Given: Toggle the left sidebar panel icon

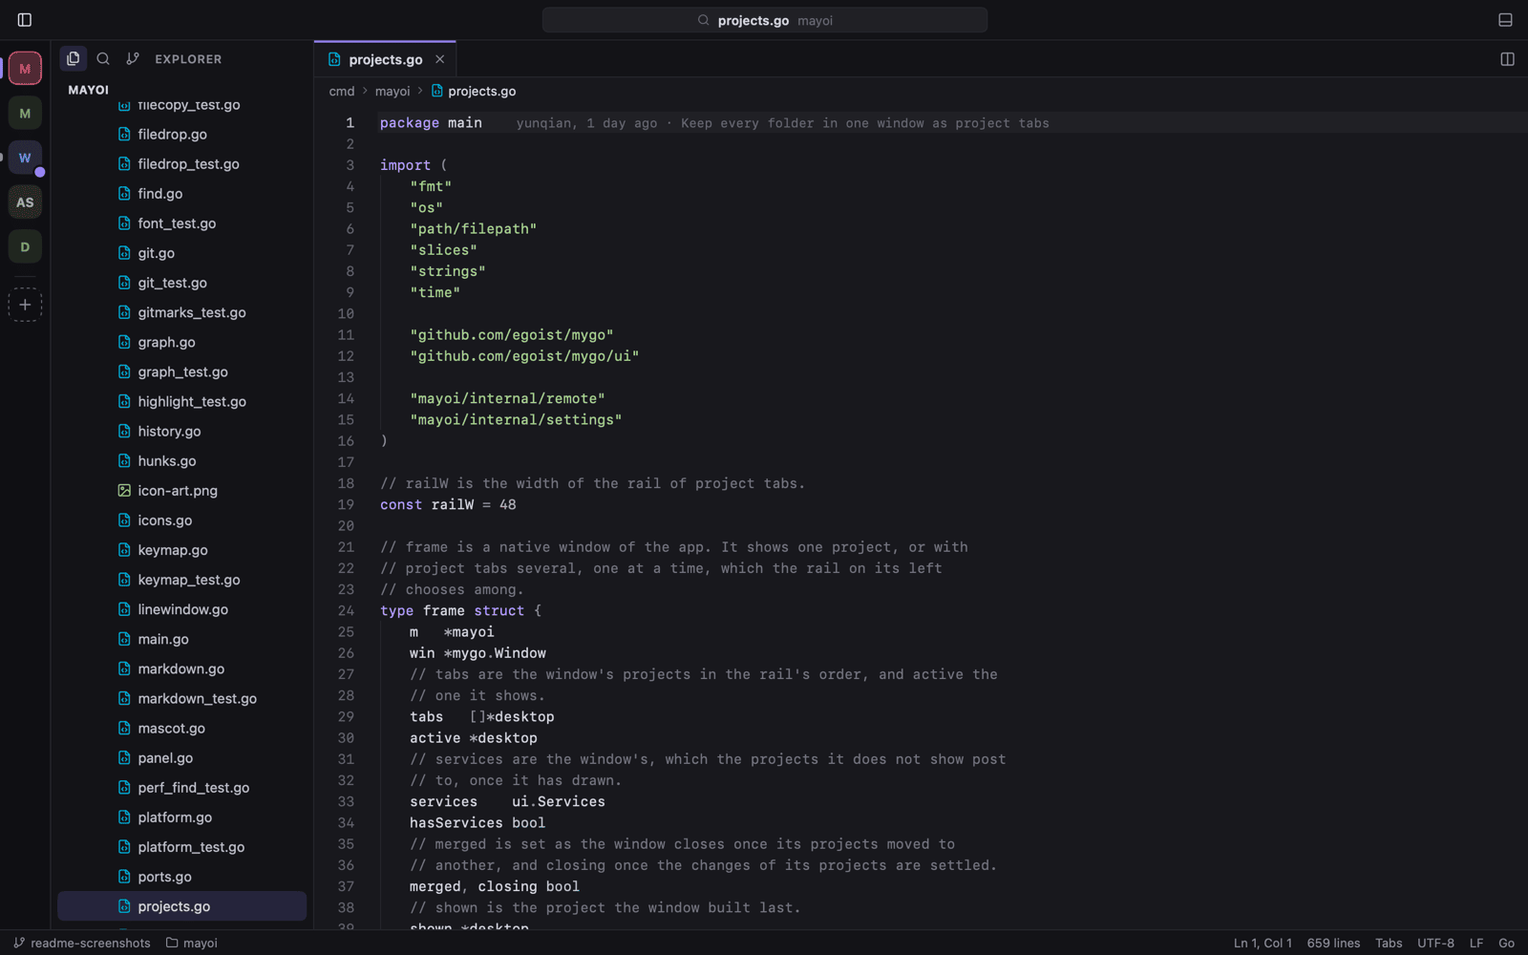Looking at the screenshot, I should click(x=25, y=20).
